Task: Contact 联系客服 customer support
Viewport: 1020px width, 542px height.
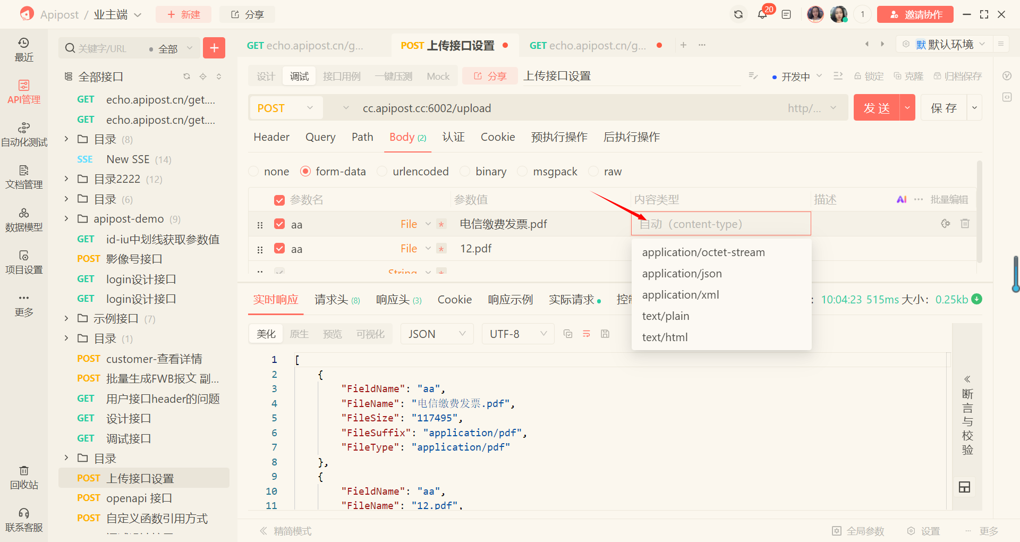Action: 24,520
